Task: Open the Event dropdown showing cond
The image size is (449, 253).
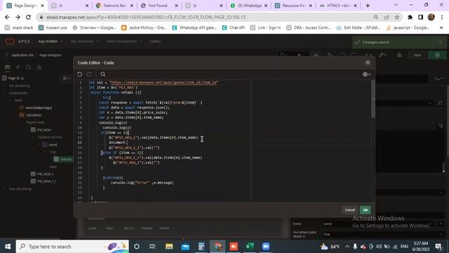Action: pos(382,223)
